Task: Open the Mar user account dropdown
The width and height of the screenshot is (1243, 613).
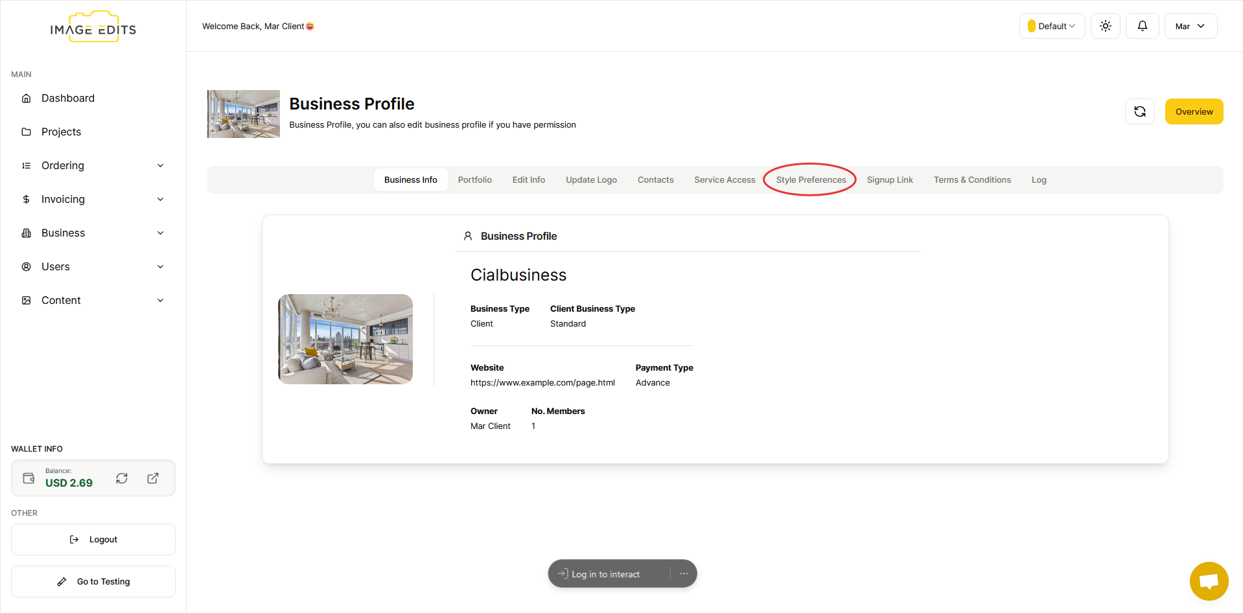Action: [1190, 26]
